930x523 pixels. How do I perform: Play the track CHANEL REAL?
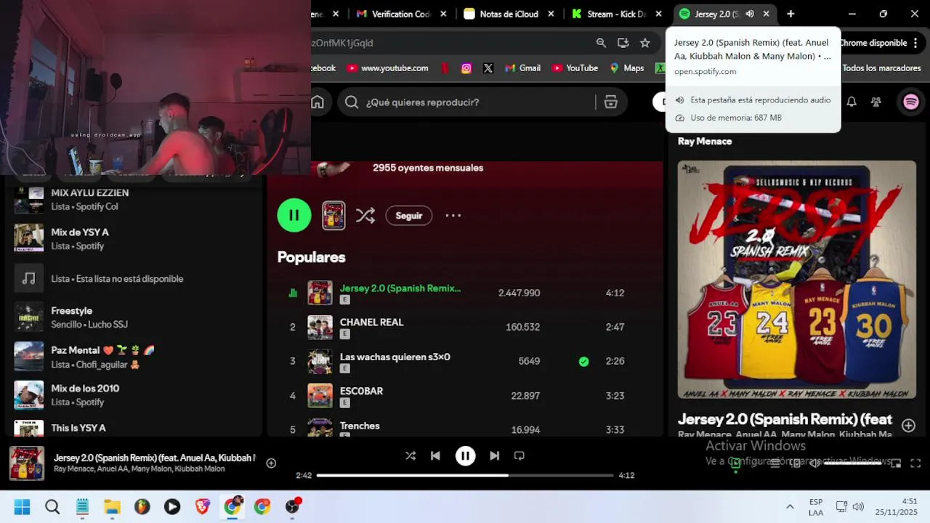(x=371, y=322)
